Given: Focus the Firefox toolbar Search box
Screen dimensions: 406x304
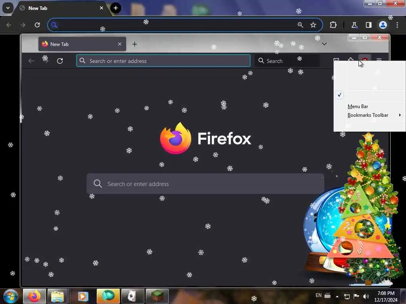Looking at the screenshot, I should pos(287,61).
